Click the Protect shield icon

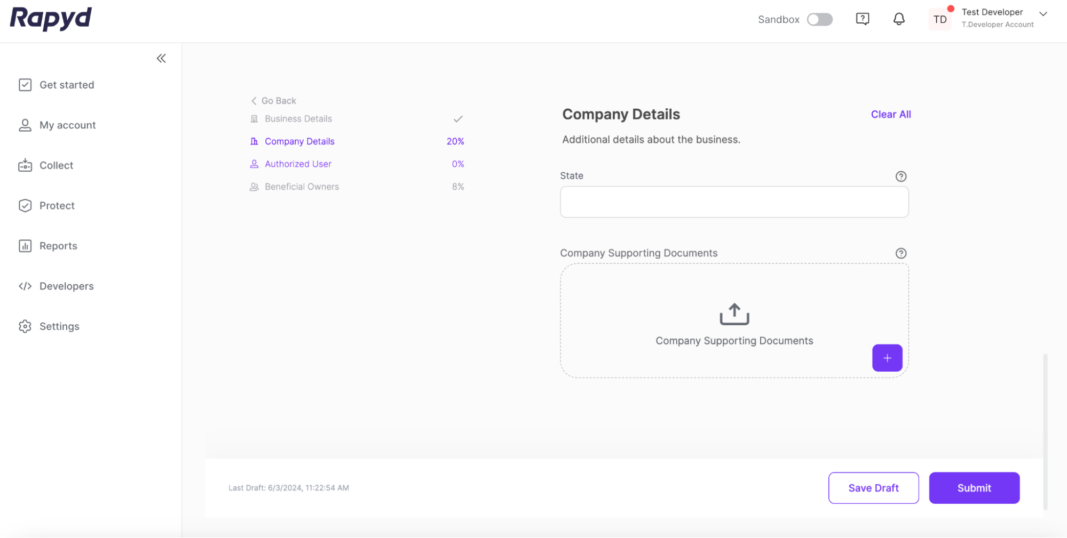[25, 206]
